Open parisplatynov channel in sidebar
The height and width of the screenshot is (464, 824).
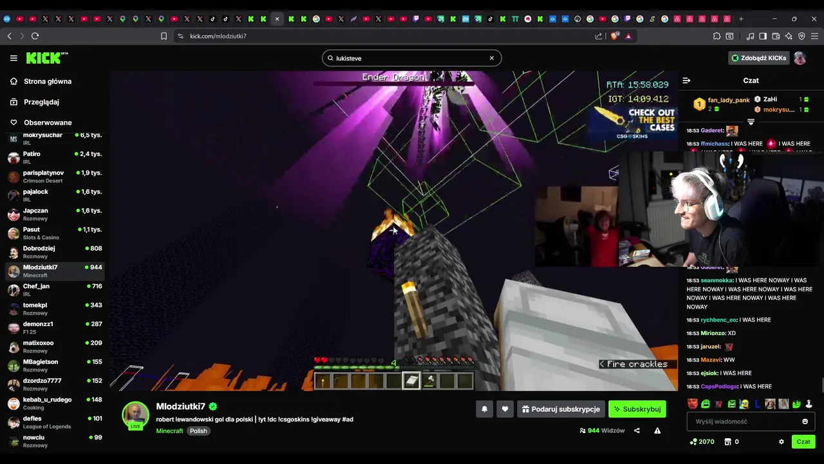tap(55, 177)
